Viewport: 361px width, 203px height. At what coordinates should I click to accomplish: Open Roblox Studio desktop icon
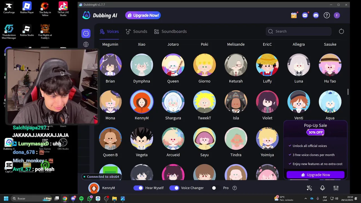tap(27, 30)
